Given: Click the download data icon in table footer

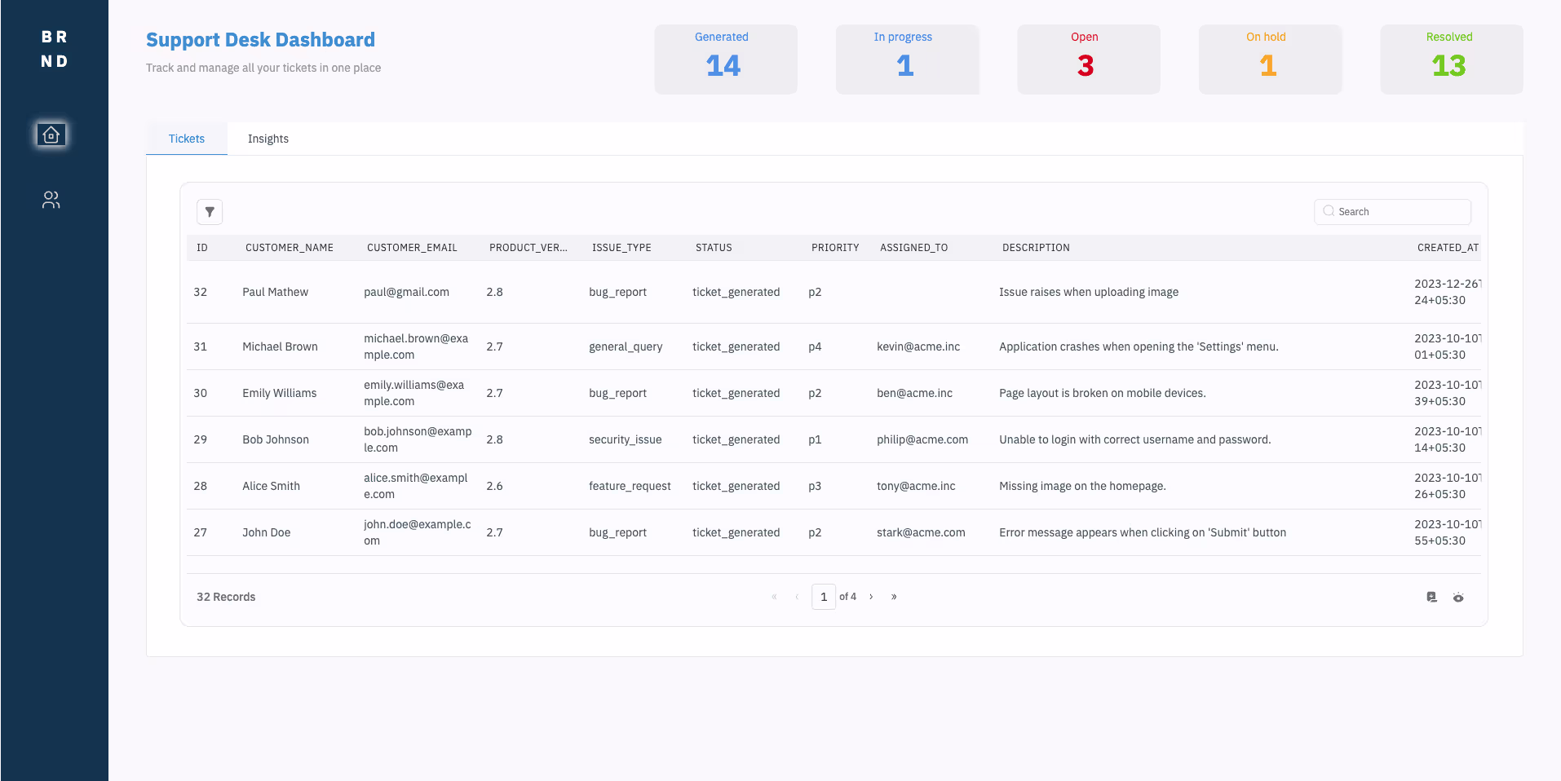Looking at the screenshot, I should point(1431,598).
